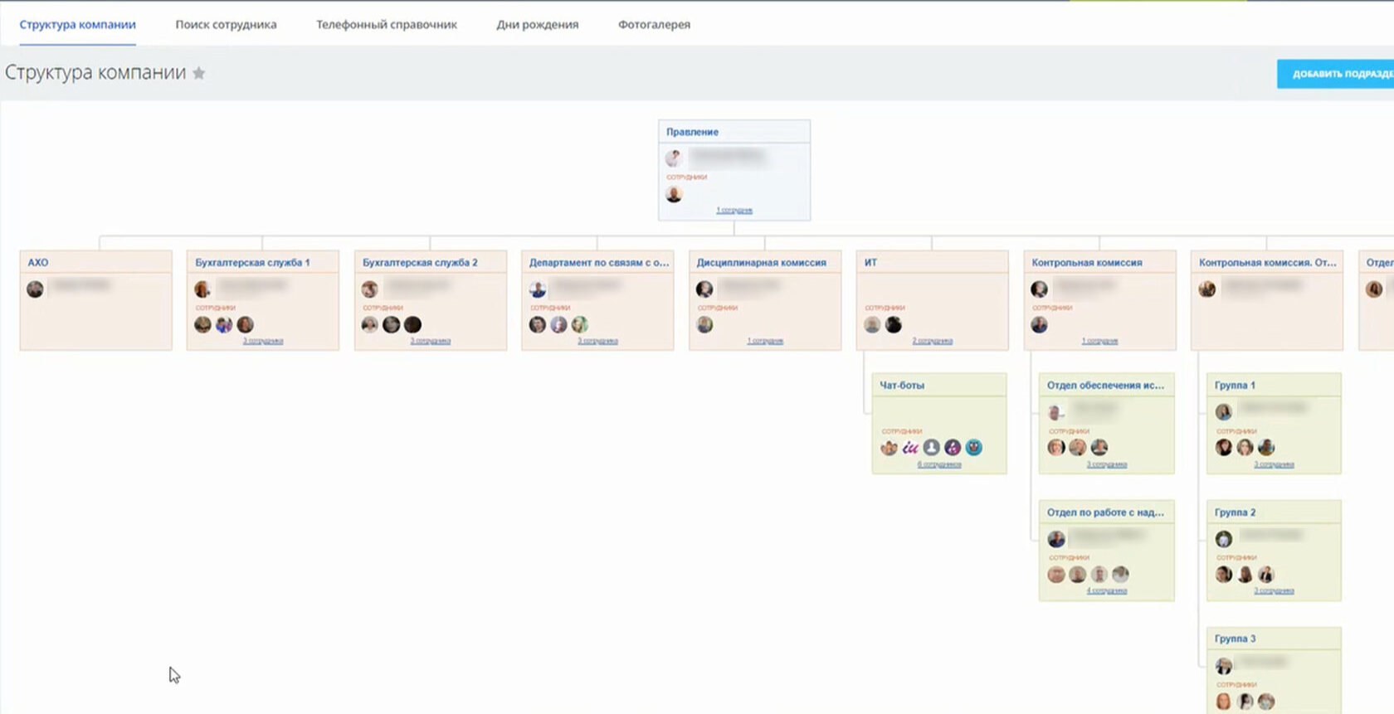Click first employee avatar in Бухгалтерская служба 1
Viewport: 1394px width, 714px height.
(x=202, y=325)
